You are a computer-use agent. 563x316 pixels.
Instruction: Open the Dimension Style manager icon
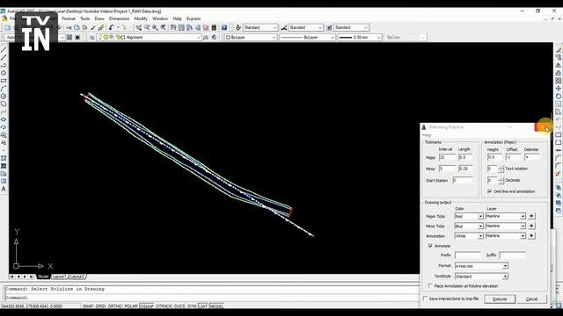283,27
